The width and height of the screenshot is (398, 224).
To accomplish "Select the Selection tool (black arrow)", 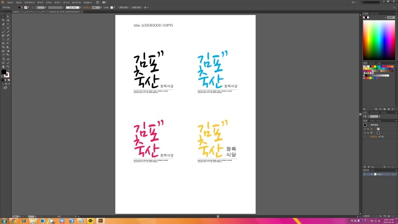I will (3, 16).
